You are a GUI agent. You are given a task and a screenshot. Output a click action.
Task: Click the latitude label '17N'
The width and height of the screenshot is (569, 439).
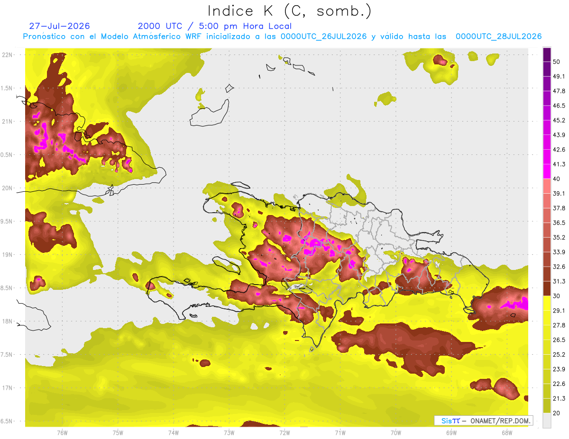coord(8,388)
